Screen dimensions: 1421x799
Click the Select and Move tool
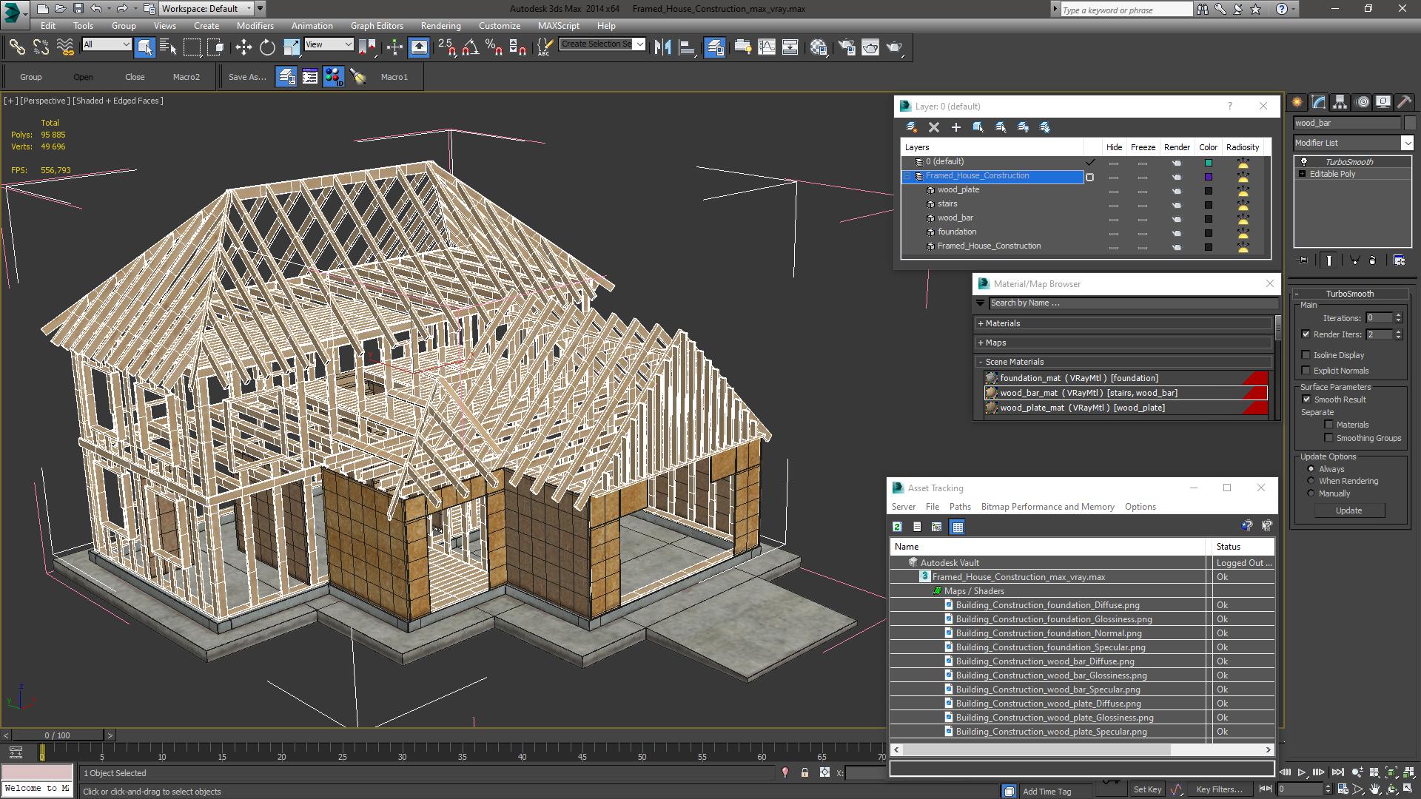(243, 47)
